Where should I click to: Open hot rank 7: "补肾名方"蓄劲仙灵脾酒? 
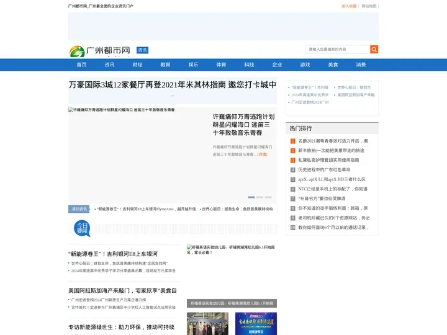(322, 199)
